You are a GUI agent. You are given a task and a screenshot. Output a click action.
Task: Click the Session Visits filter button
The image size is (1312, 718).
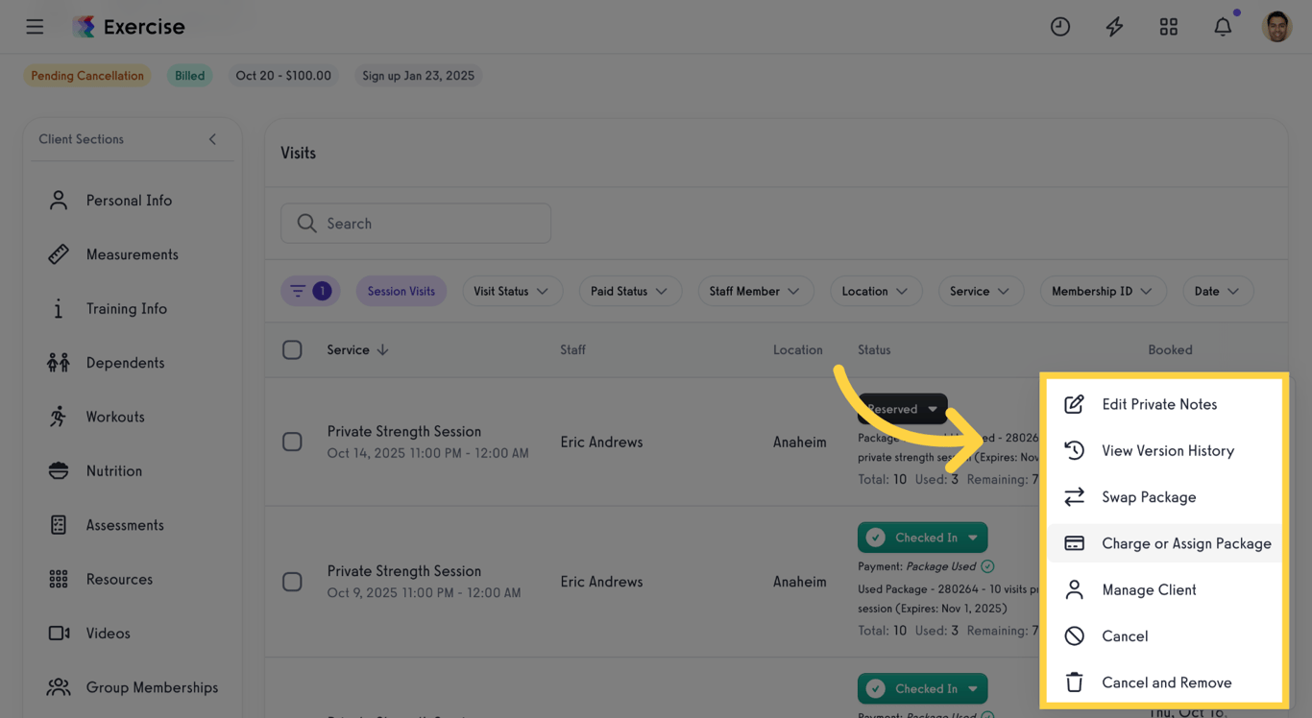point(401,291)
